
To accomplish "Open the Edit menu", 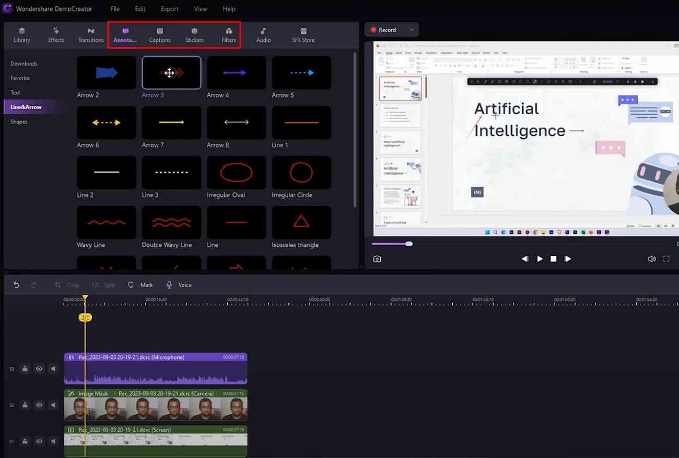I will tap(140, 9).
